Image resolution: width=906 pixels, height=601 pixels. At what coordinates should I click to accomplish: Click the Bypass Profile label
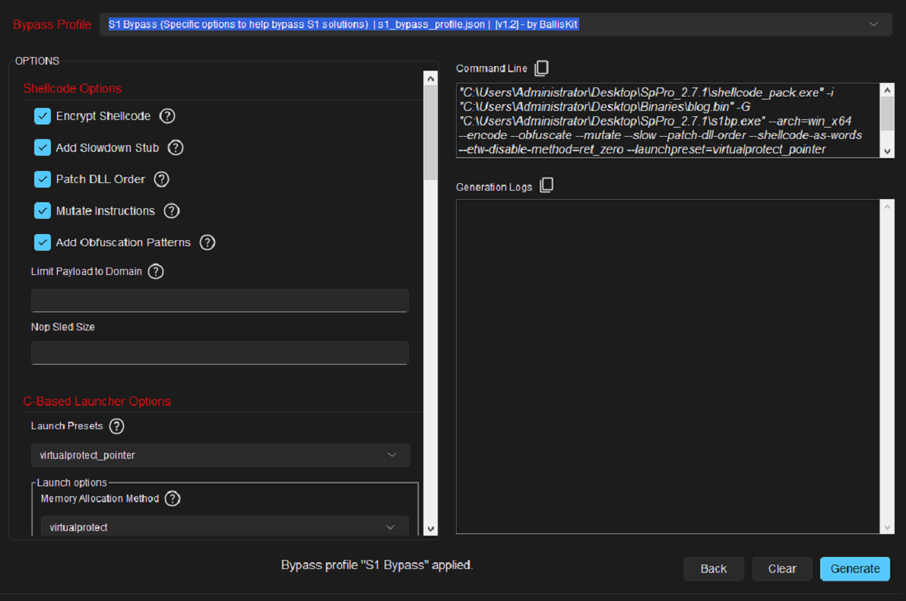52,24
